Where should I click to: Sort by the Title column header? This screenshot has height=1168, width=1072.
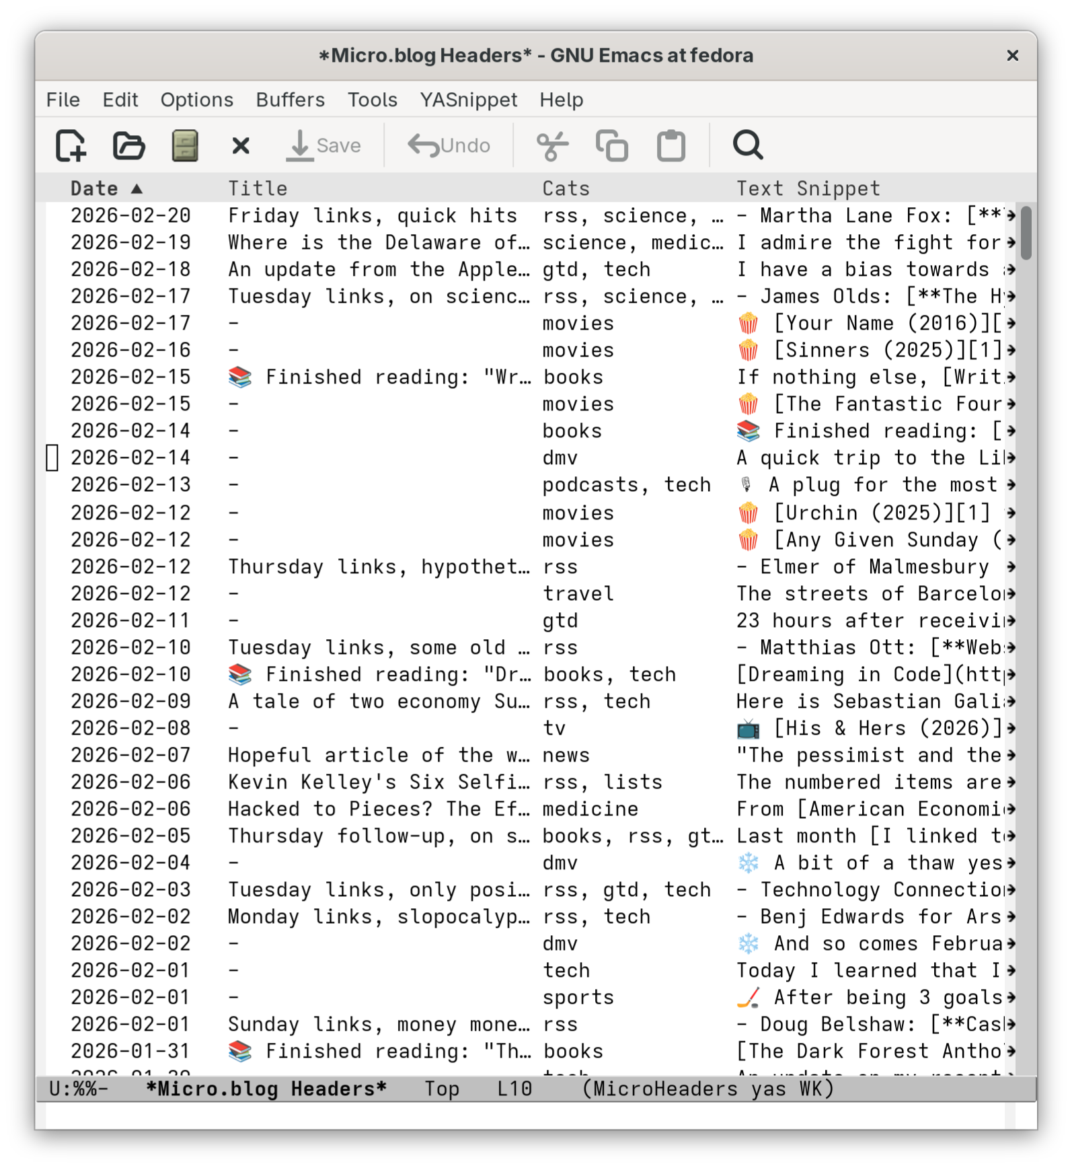point(258,188)
